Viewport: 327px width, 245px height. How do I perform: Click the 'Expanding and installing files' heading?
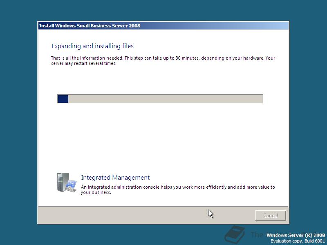coord(93,46)
